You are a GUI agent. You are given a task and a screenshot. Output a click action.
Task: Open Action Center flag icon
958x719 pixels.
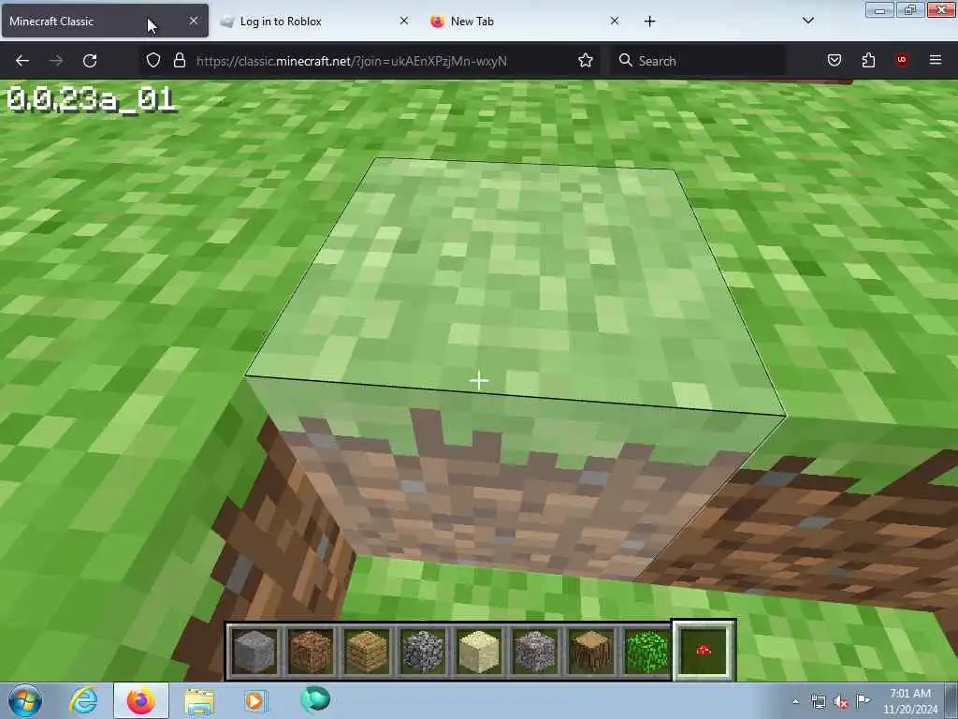(864, 700)
